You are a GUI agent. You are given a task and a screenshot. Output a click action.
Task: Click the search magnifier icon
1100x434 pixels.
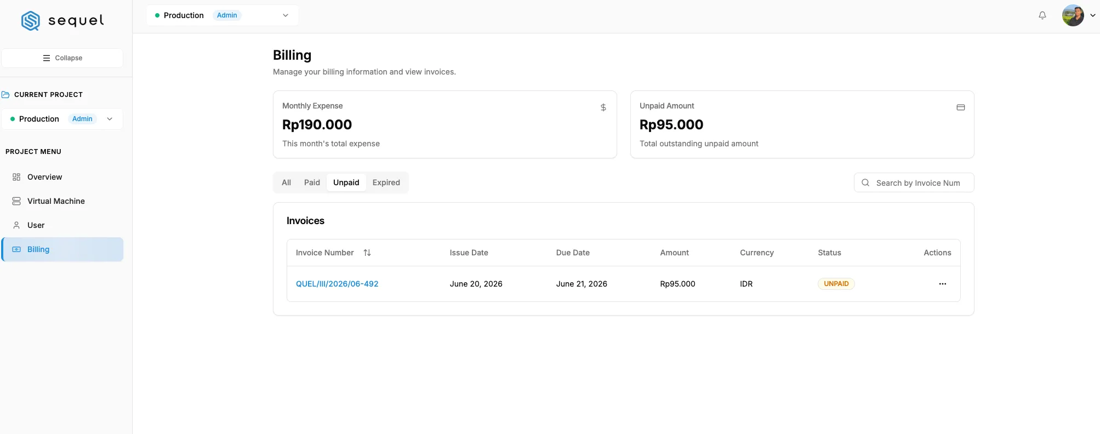point(865,182)
